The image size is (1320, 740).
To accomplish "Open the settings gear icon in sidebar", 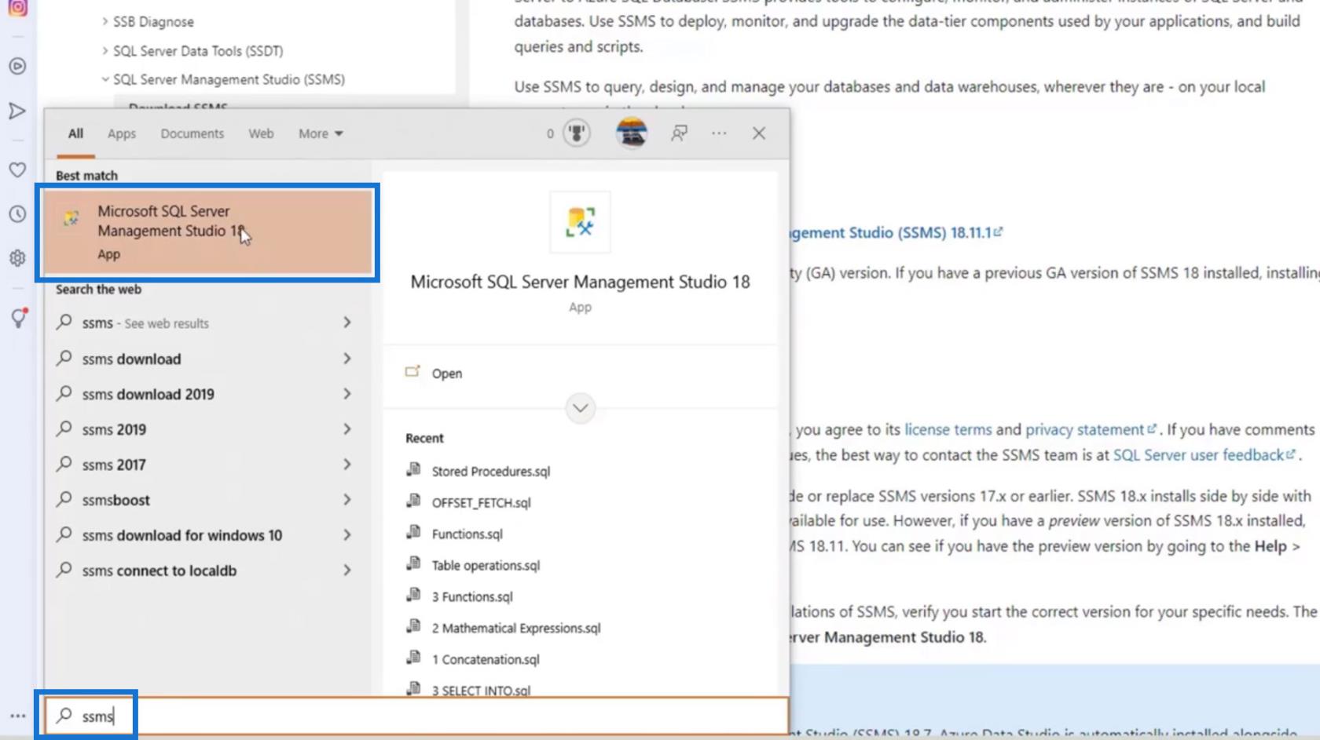I will 17,258.
